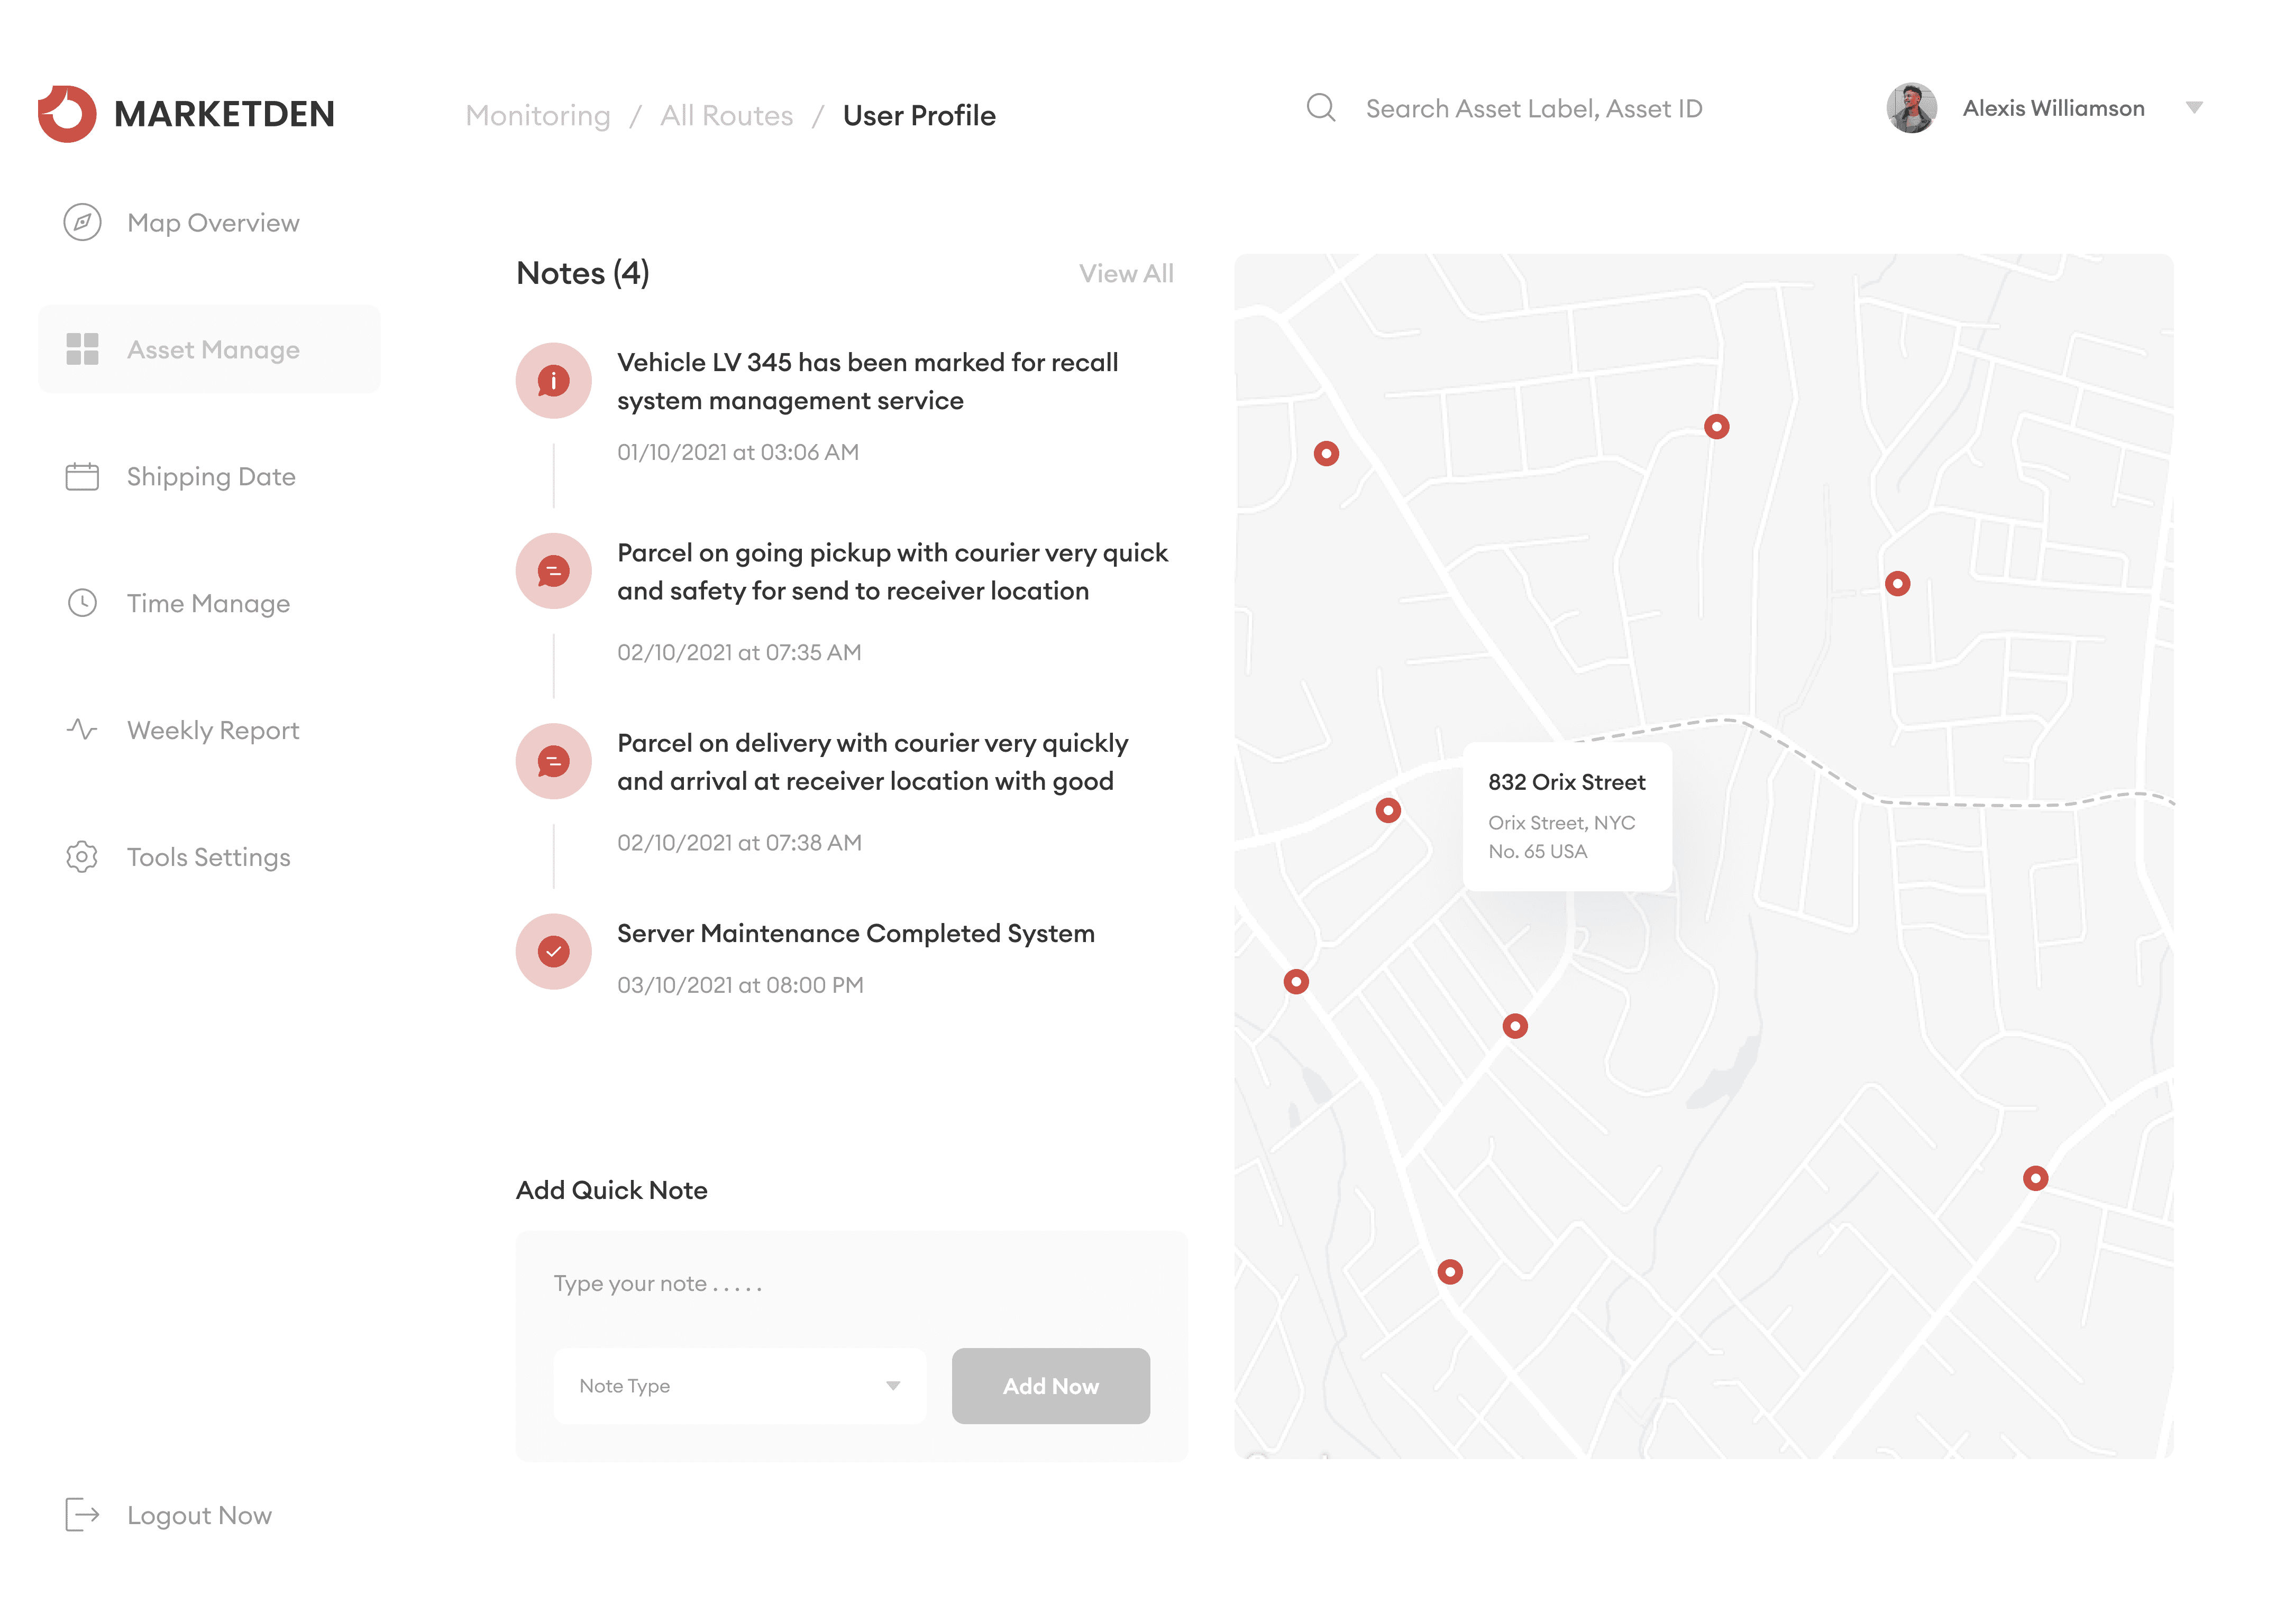Click the Weekly Report pulse icon
The image size is (2285, 1624).
coord(82,730)
